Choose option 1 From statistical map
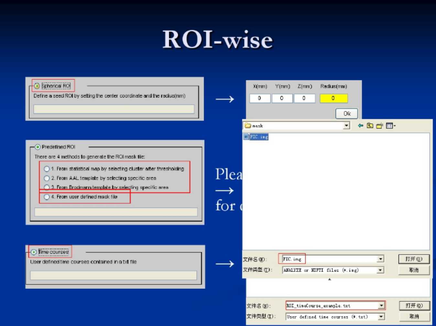436x326 pixels. click(x=47, y=169)
